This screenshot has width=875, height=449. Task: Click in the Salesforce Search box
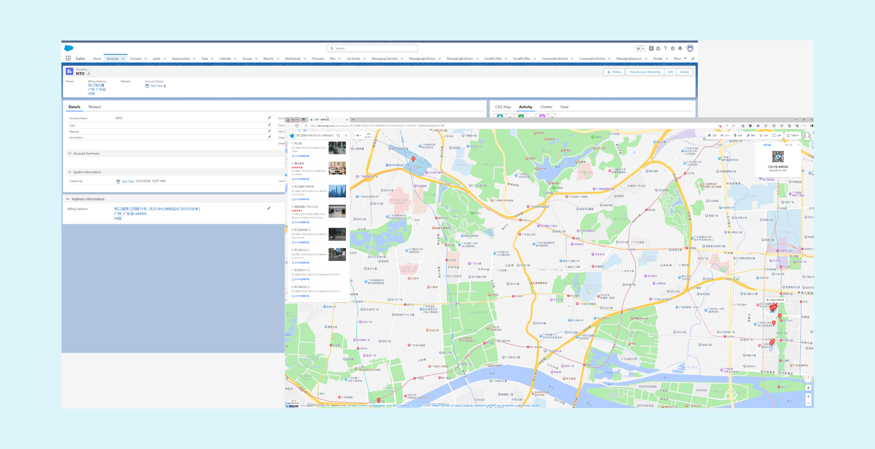point(372,48)
